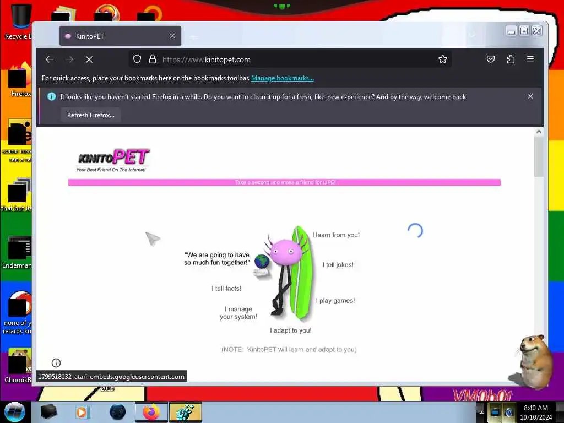The image size is (564, 423).
Task: Open the media player taskbar icon
Action: 82,412
